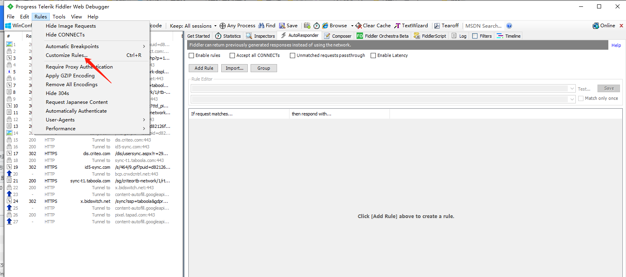Click the camera screenshot toolbar icon
The width and height of the screenshot is (626, 277).
(x=307, y=26)
